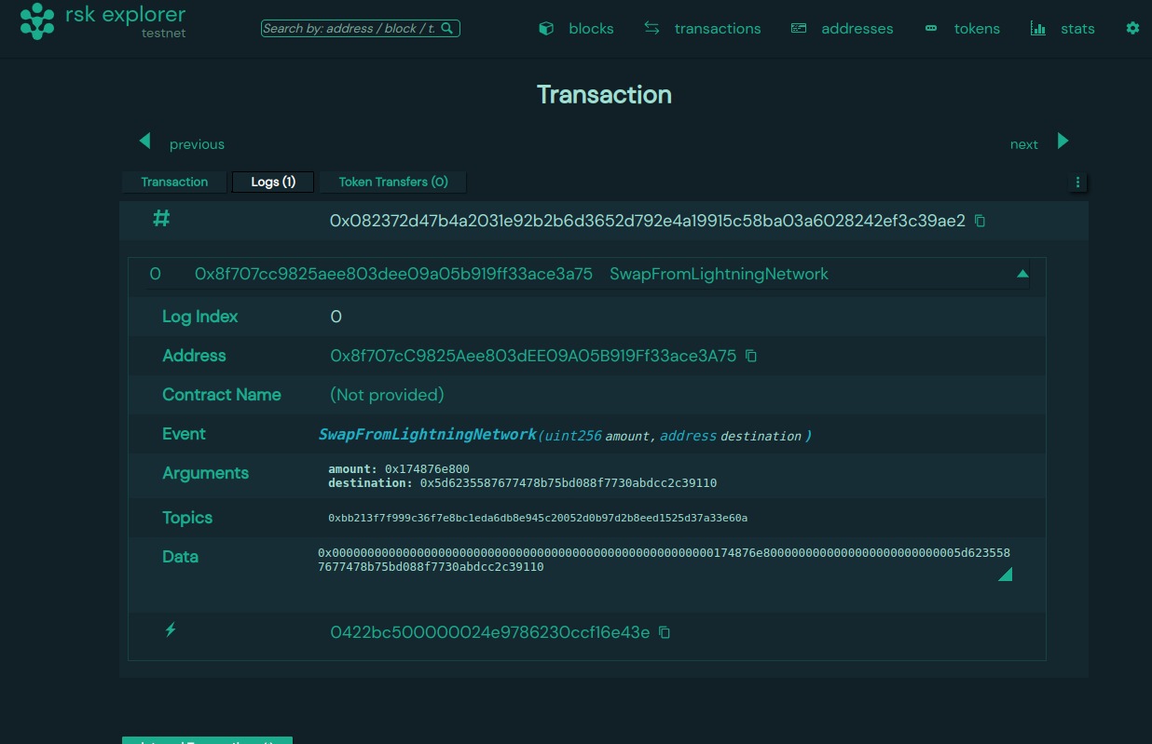Click the next transaction arrow icon

pyautogui.click(x=1063, y=142)
